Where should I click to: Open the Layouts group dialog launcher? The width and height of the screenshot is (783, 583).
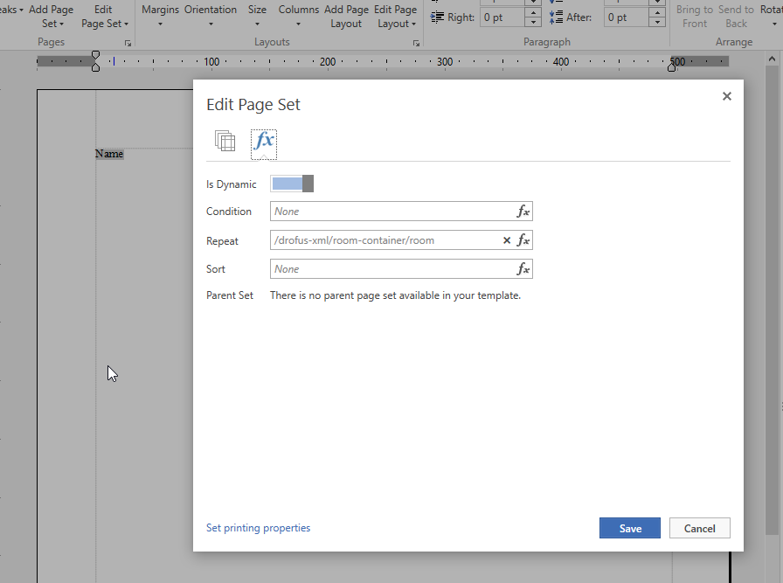click(x=416, y=43)
